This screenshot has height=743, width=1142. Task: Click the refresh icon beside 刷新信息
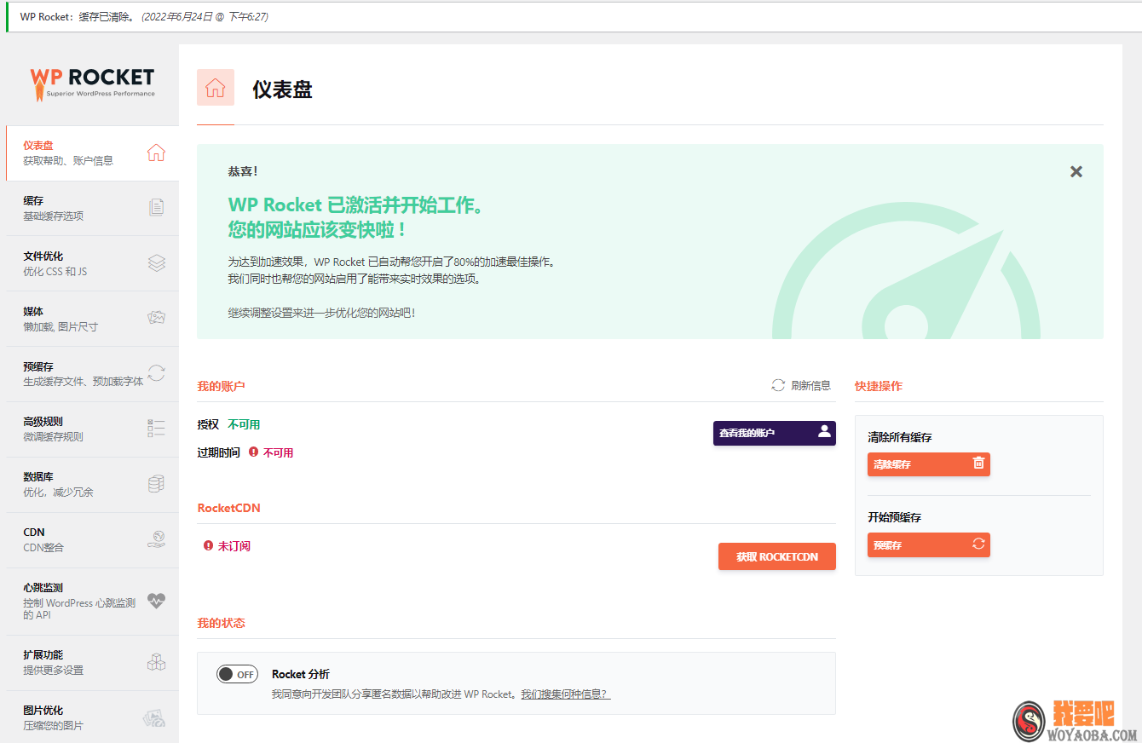coord(776,385)
